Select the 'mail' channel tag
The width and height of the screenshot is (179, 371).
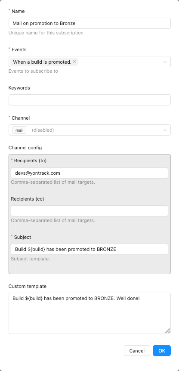[x=19, y=130]
